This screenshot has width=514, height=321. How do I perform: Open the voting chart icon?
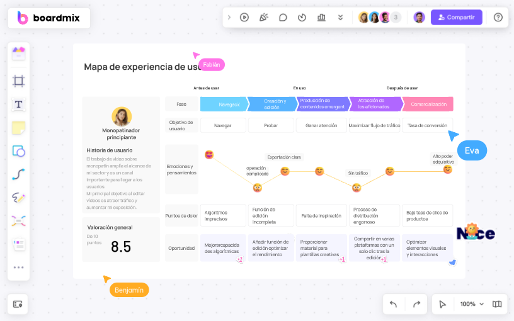coord(321,18)
